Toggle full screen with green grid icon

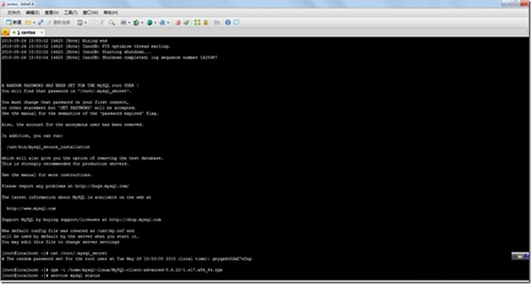(197, 22)
